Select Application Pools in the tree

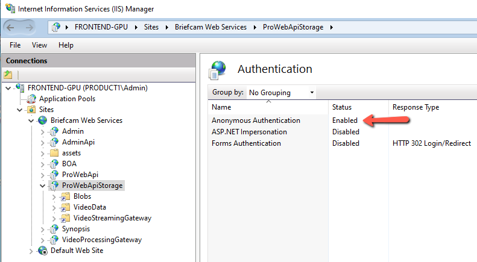tap(67, 99)
